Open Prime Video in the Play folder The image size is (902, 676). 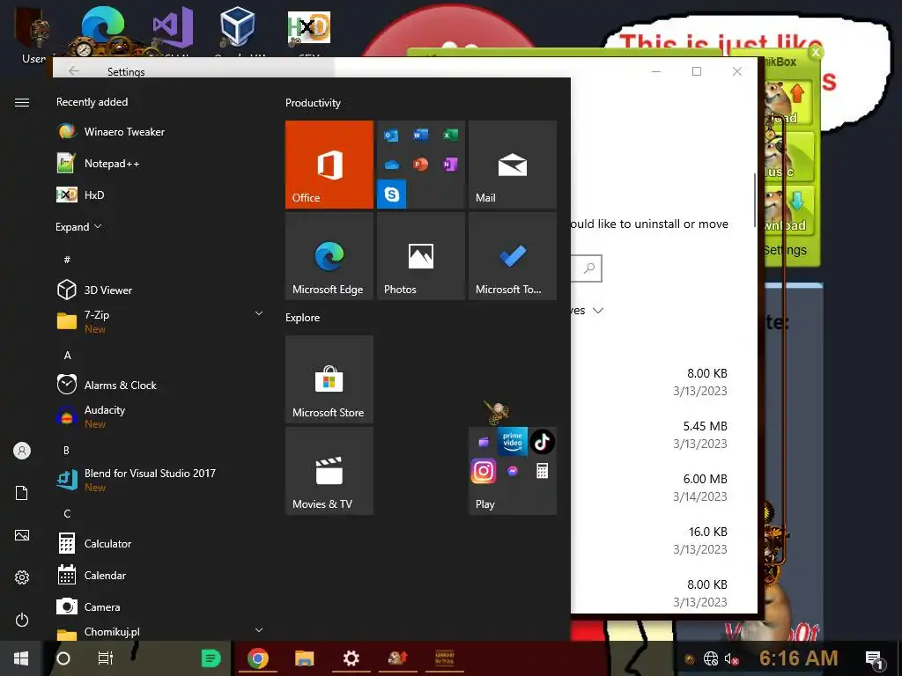(x=513, y=441)
